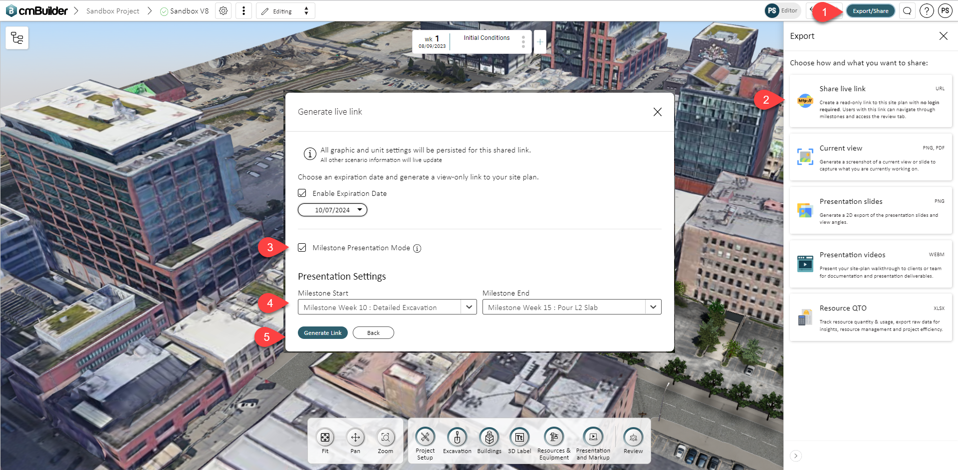Open the expiration date 10/07/2024 picker
The image size is (958, 470).
pyautogui.click(x=332, y=210)
